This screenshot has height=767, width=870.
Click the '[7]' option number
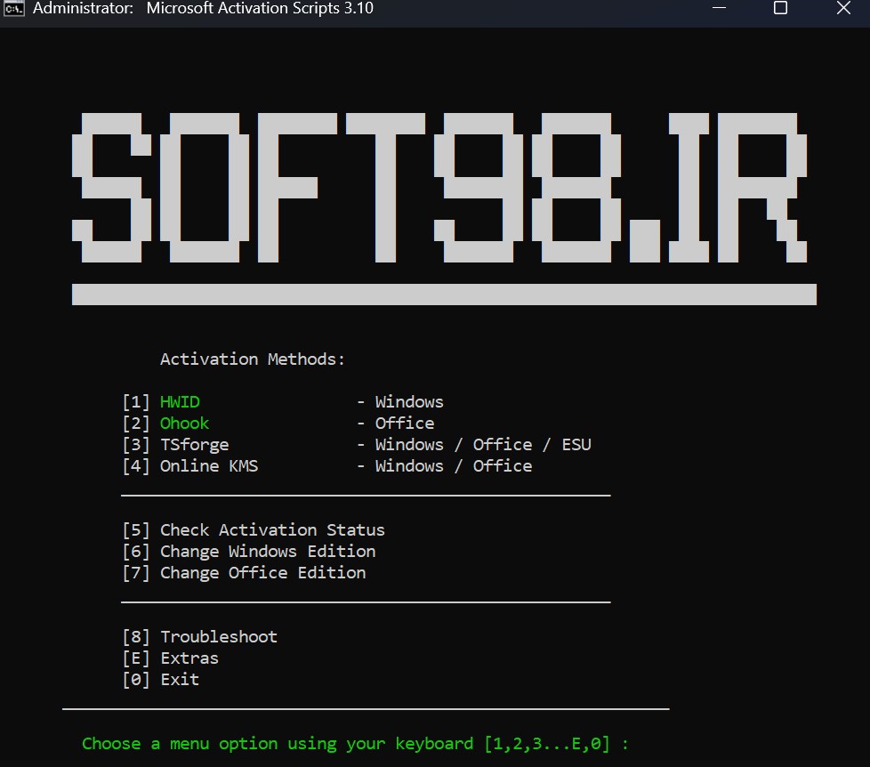click(136, 573)
